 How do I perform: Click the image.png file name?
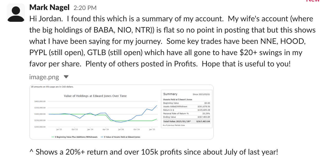(x=44, y=77)
